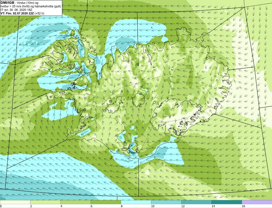
Task: Click the 'hviður > 25 m/s' description line
Action: pos(31,7)
